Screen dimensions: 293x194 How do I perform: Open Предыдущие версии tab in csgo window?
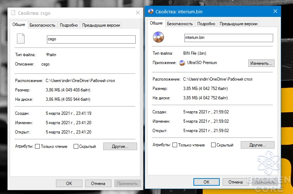101,25
